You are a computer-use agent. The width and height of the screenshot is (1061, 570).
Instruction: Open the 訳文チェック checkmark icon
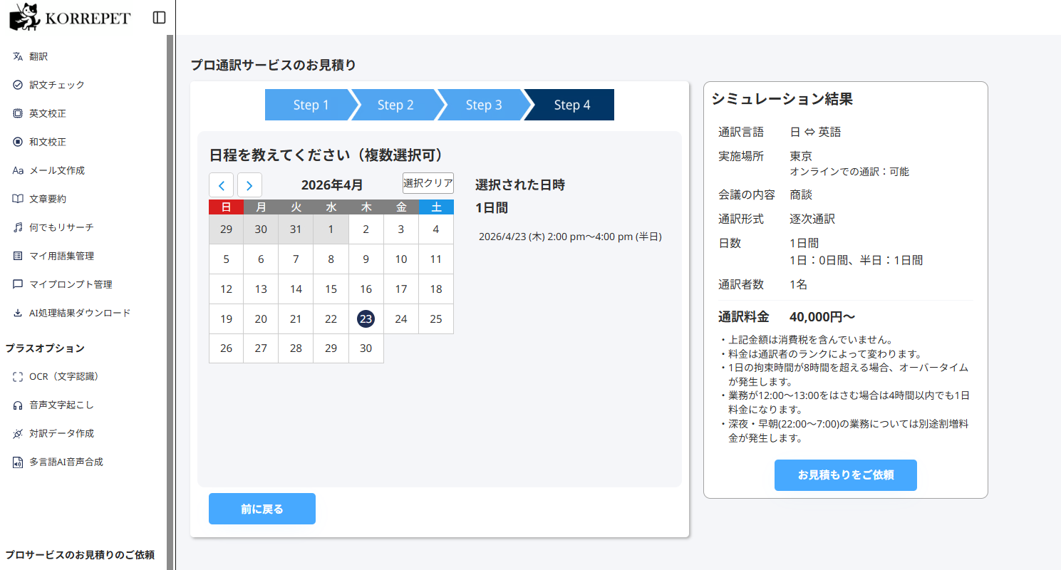[x=19, y=85]
